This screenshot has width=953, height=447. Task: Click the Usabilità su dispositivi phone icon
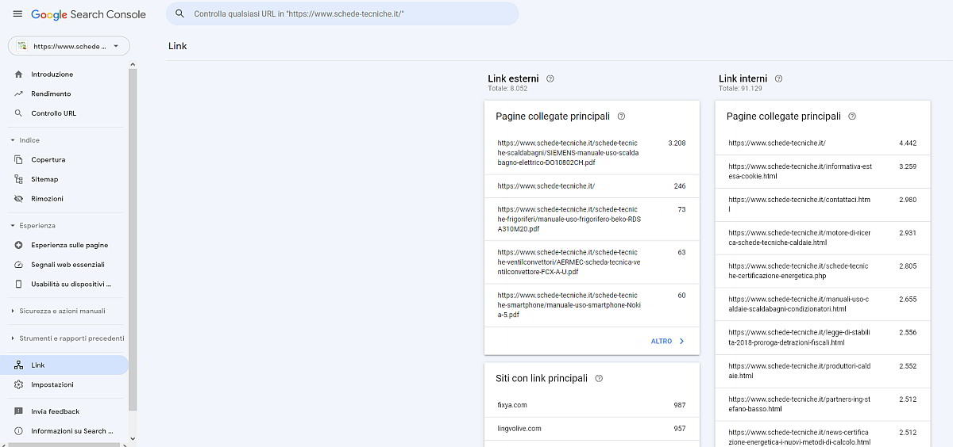point(18,284)
